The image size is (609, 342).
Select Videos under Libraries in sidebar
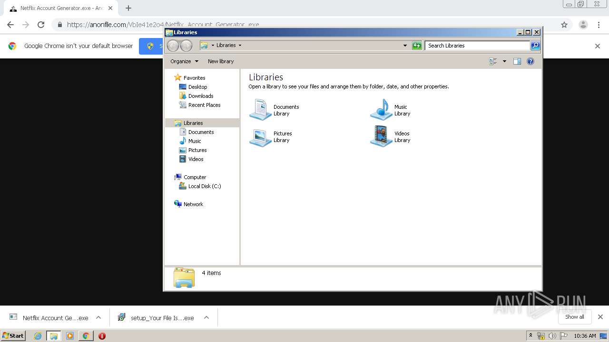196,159
